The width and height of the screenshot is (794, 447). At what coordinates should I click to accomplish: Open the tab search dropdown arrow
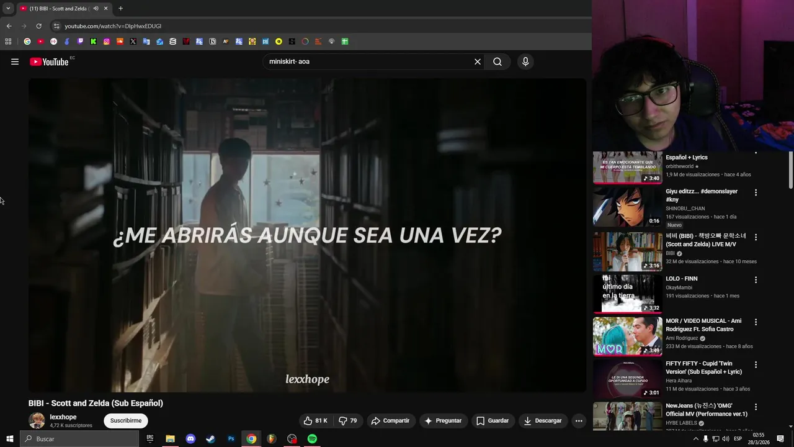[8, 9]
